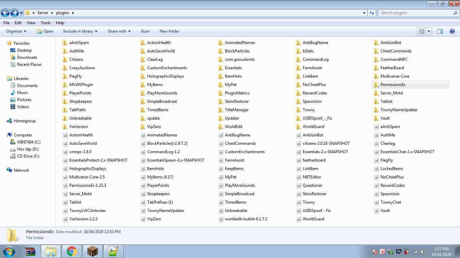Select the Towny folder icon

pyautogui.click(x=298, y=110)
